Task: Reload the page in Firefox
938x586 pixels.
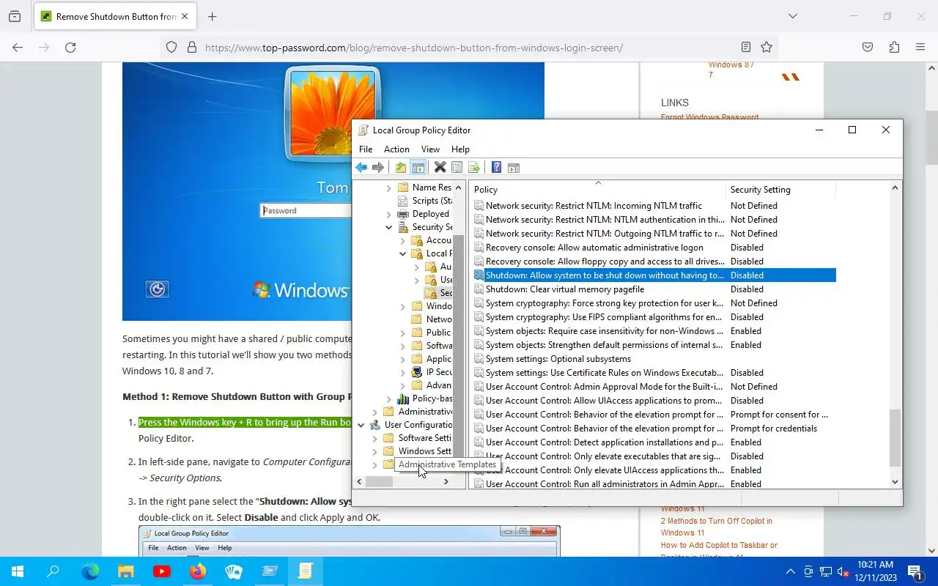Action: 70,47
